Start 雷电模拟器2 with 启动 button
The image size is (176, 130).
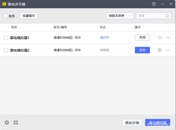point(142,50)
